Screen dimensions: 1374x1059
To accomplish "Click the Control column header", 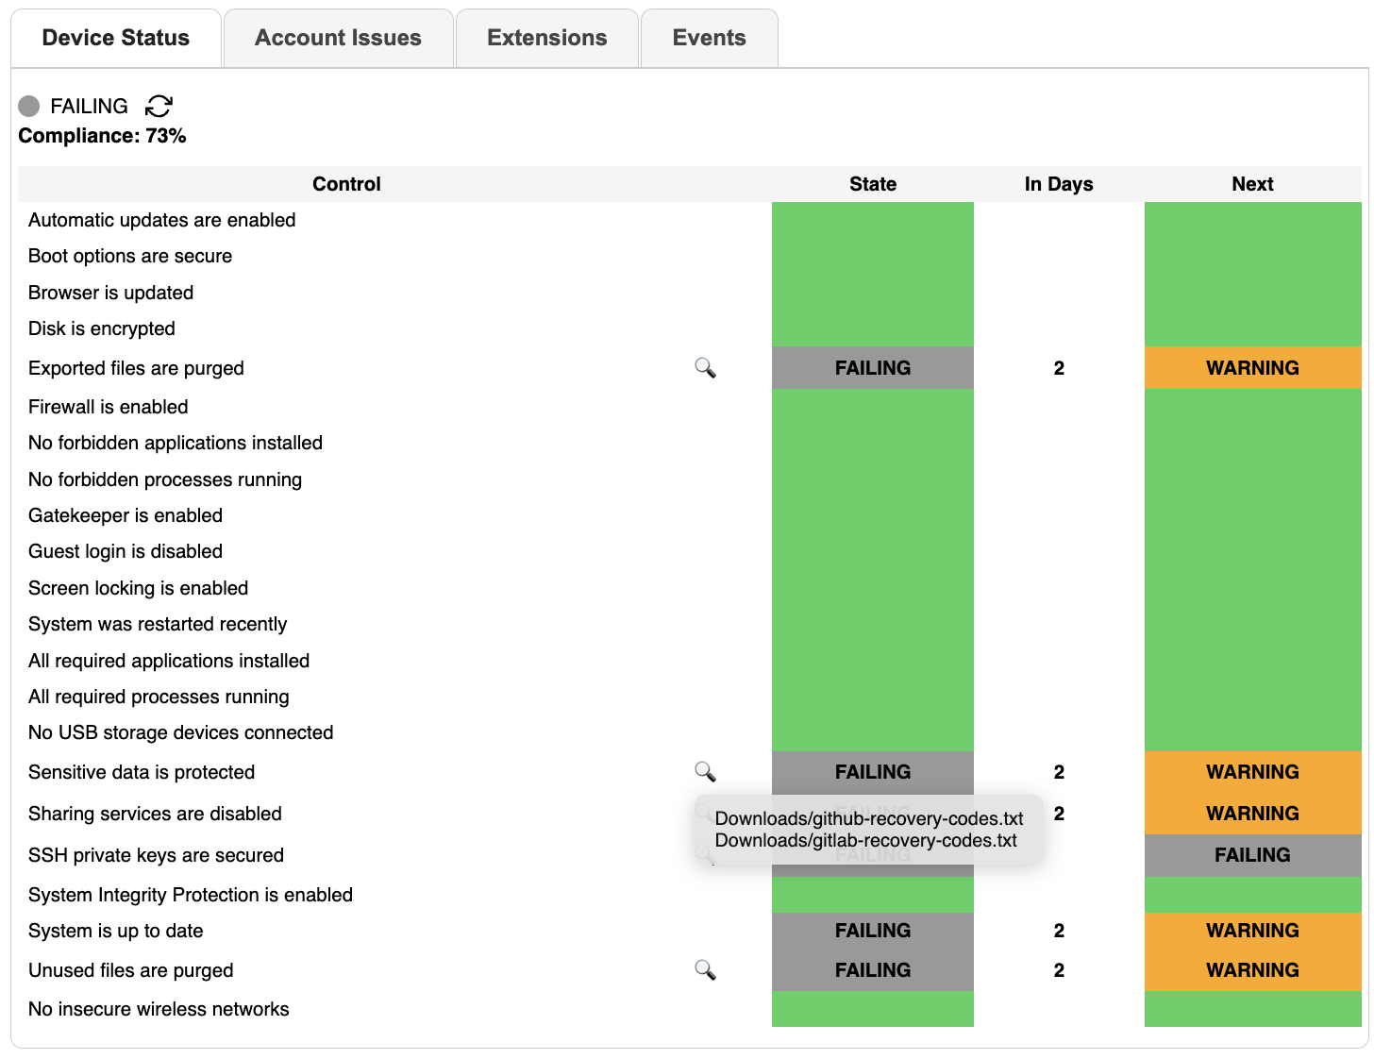I will pyautogui.click(x=346, y=184).
